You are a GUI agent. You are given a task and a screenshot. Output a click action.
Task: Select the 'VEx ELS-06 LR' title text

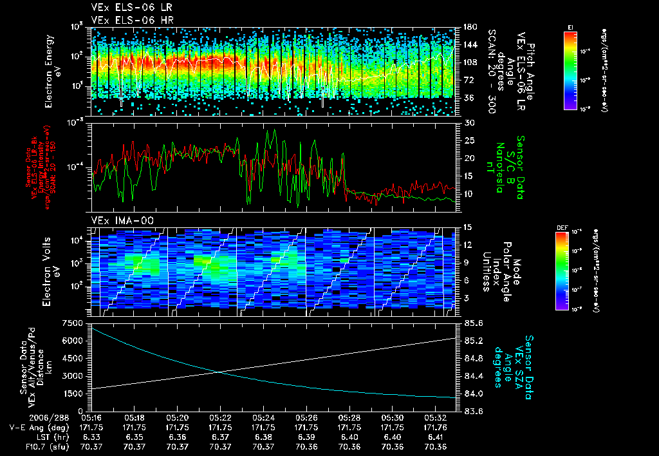(x=131, y=8)
